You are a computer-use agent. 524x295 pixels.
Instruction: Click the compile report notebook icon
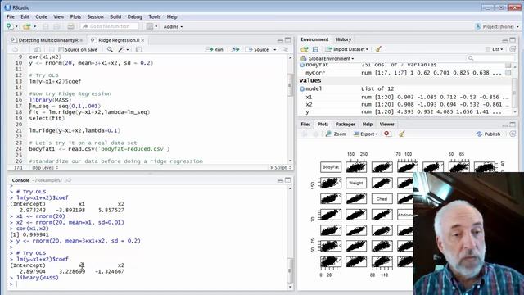pyautogui.click(x=138, y=49)
